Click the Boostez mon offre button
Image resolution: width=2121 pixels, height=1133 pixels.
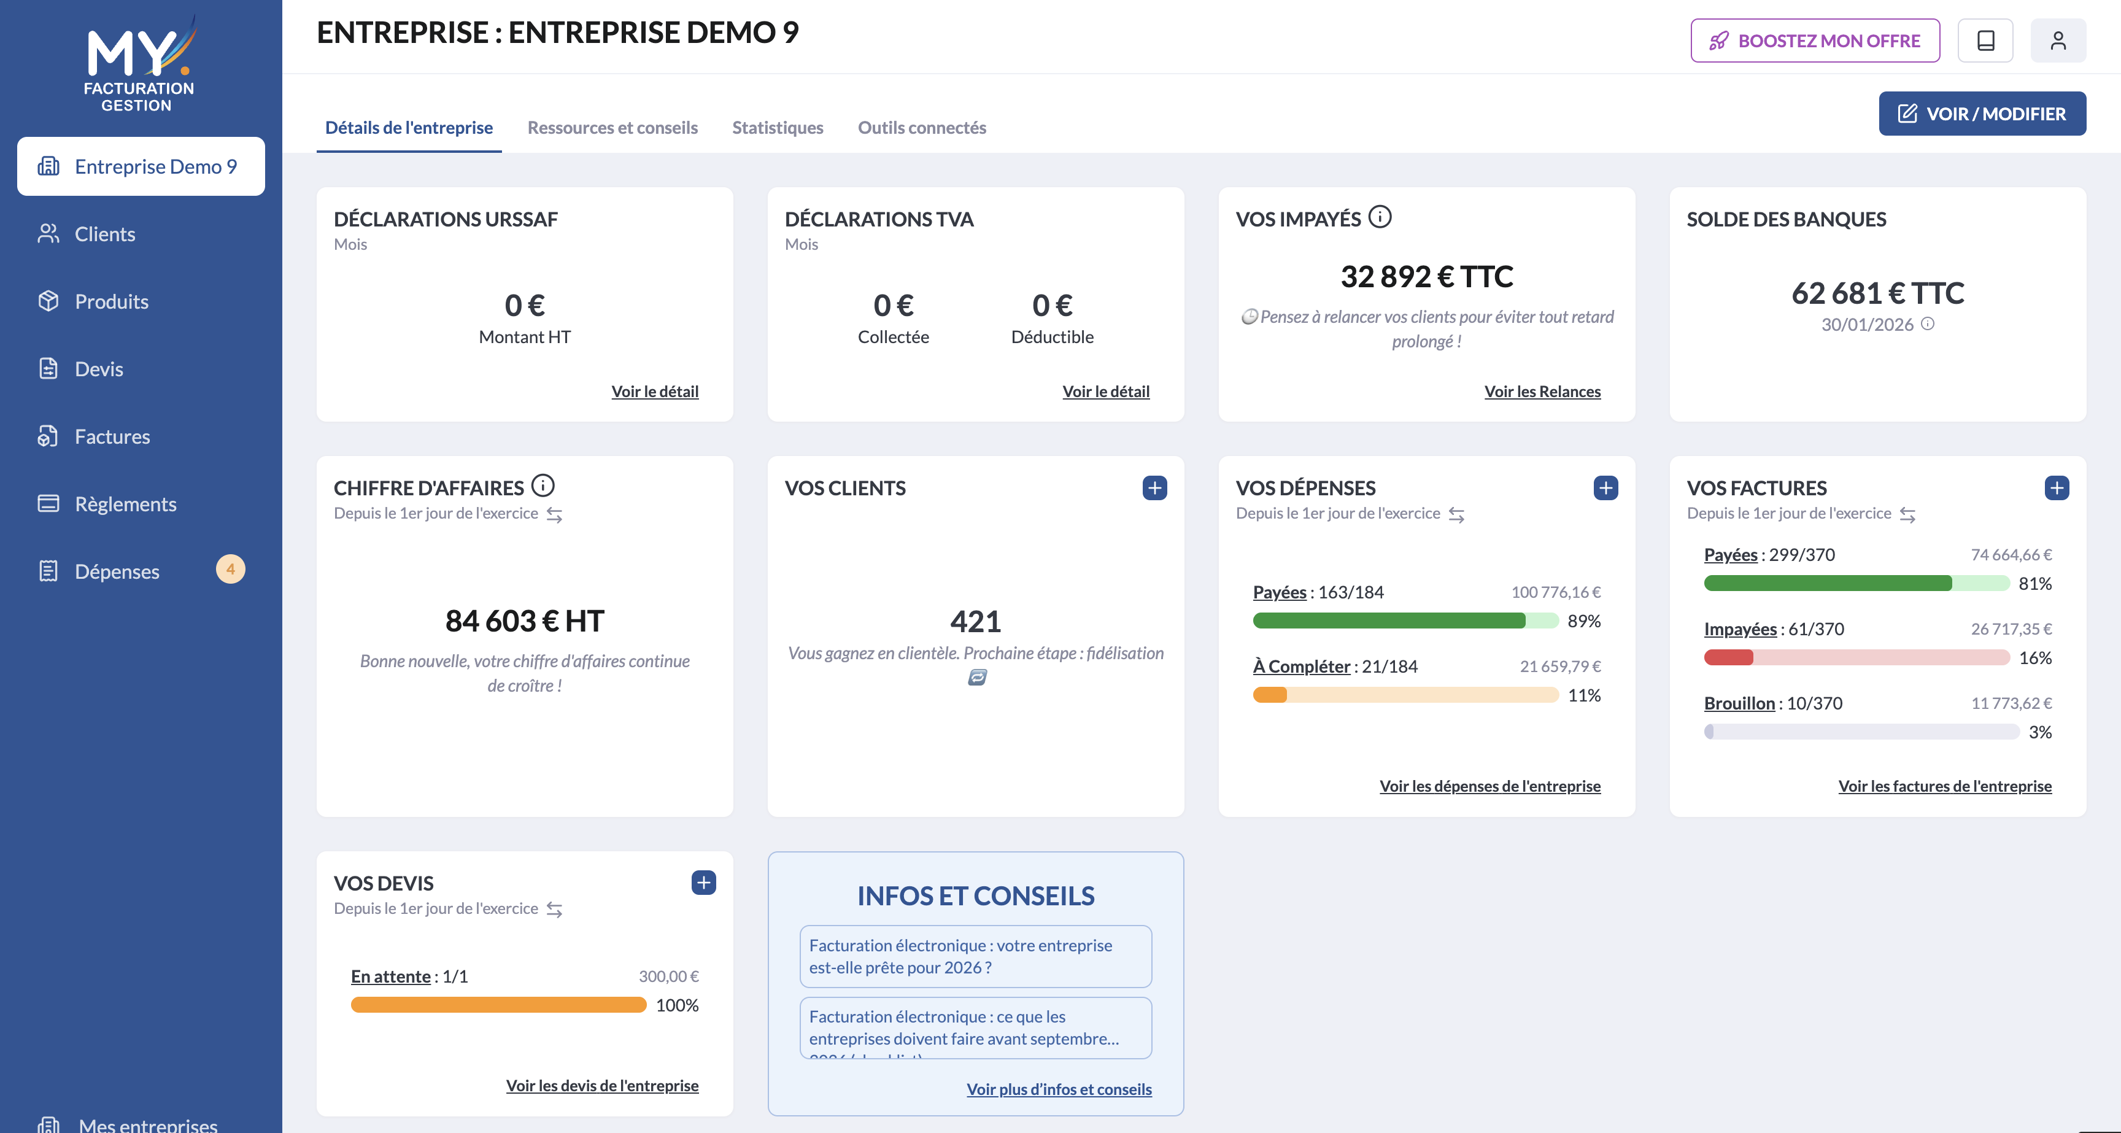(1815, 41)
